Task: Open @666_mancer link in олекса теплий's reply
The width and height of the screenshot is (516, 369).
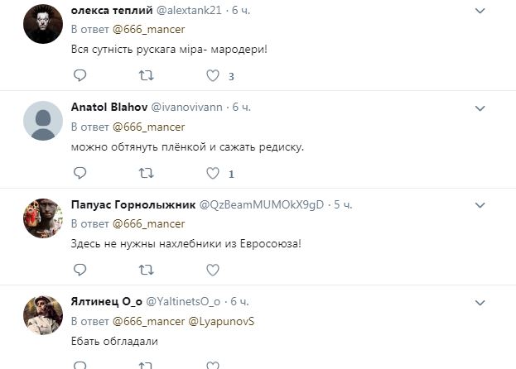Action: 149,29
